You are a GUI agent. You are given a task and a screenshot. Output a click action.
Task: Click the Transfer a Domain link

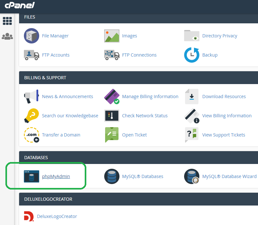click(61, 135)
